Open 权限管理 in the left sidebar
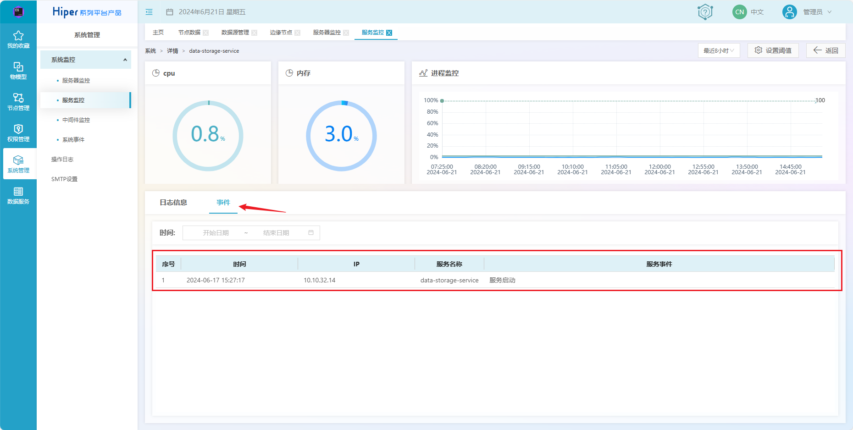The height and width of the screenshot is (430, 853). coord(18,132)
